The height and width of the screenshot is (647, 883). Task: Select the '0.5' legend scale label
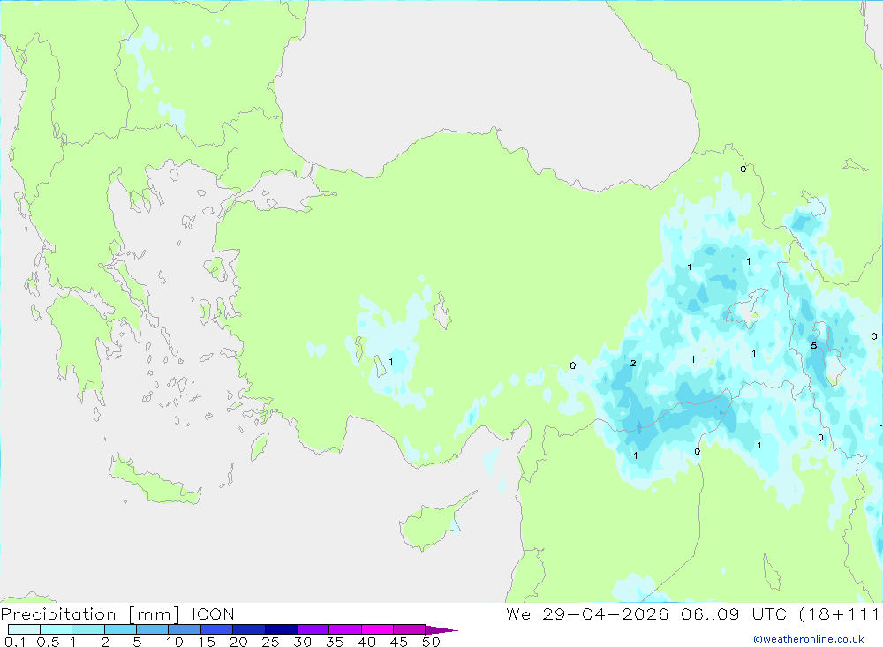48,642
